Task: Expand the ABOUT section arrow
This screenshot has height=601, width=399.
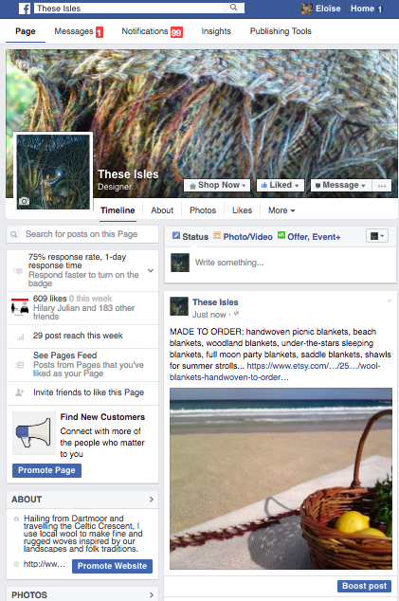Action: [152, 499]
